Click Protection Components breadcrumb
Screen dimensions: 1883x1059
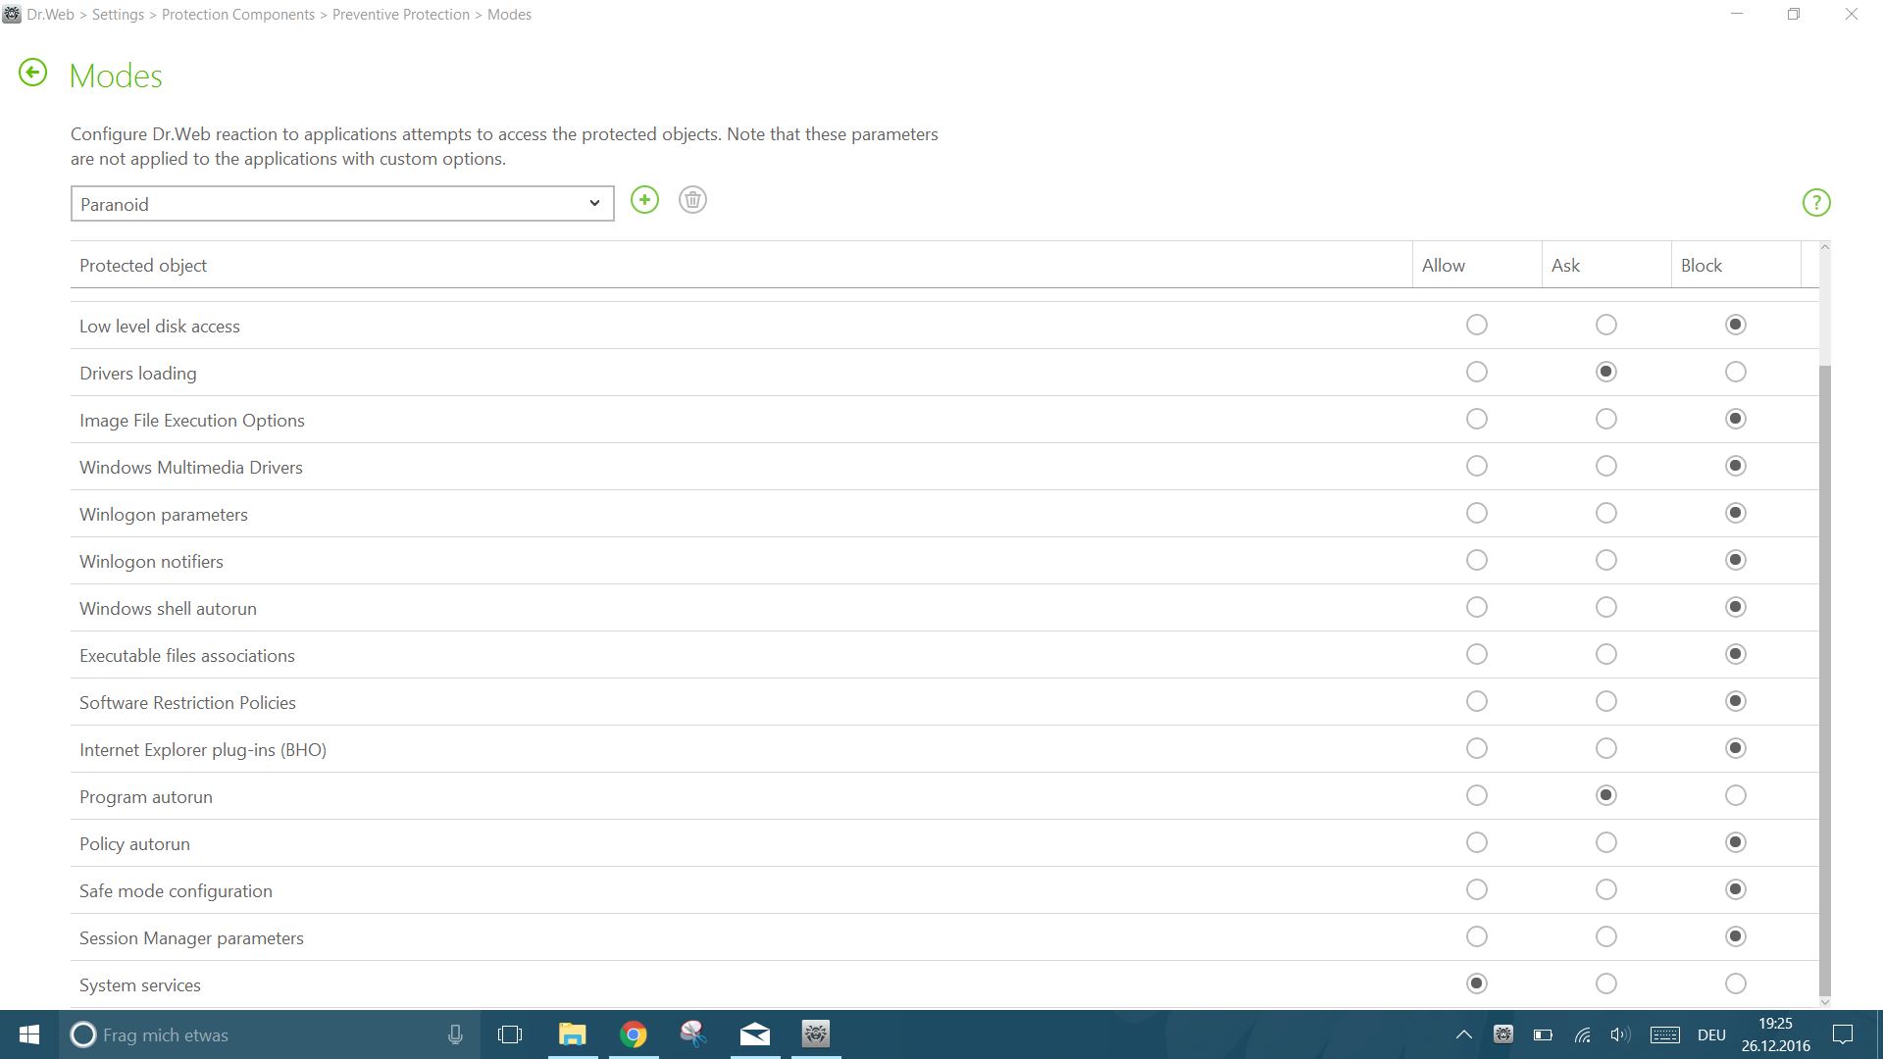pos(238,15)
